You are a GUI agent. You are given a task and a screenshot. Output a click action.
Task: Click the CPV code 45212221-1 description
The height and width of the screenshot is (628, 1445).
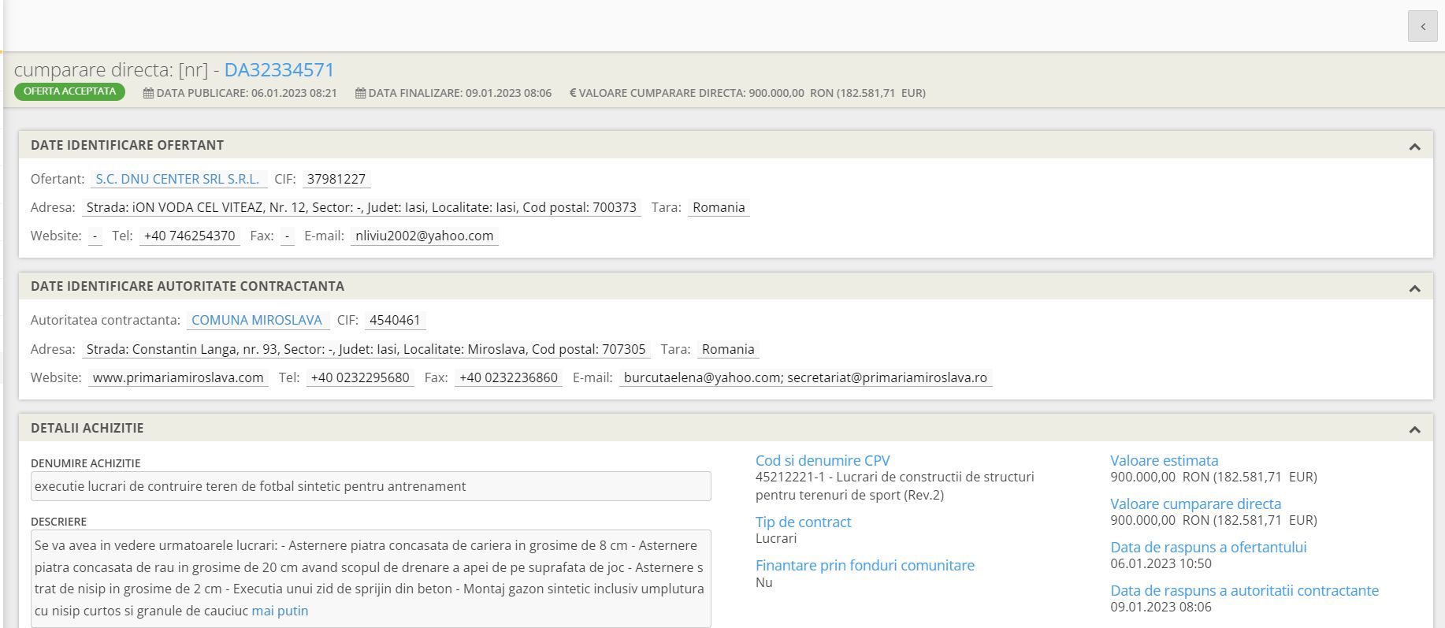tap(895, 486)
